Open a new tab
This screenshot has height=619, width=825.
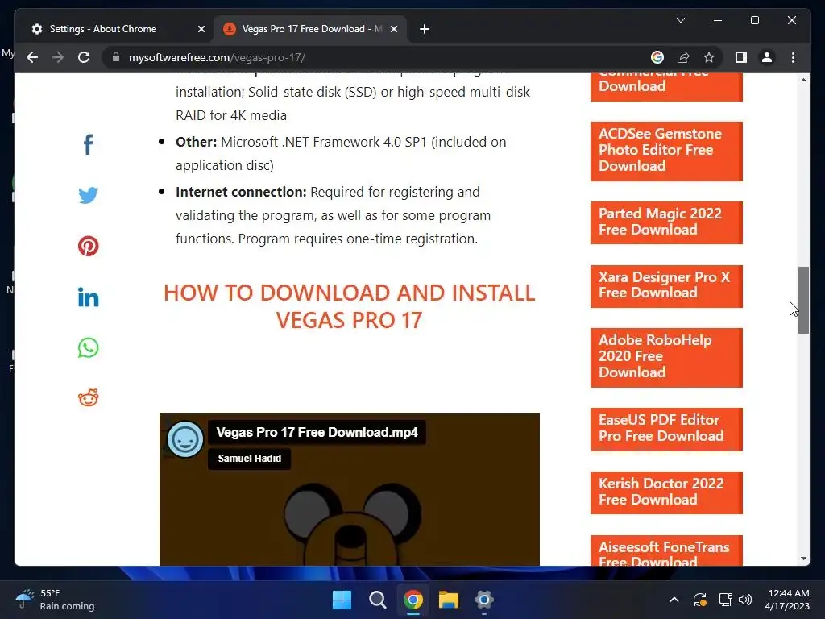pyautogui.click(x=425, y=29)
